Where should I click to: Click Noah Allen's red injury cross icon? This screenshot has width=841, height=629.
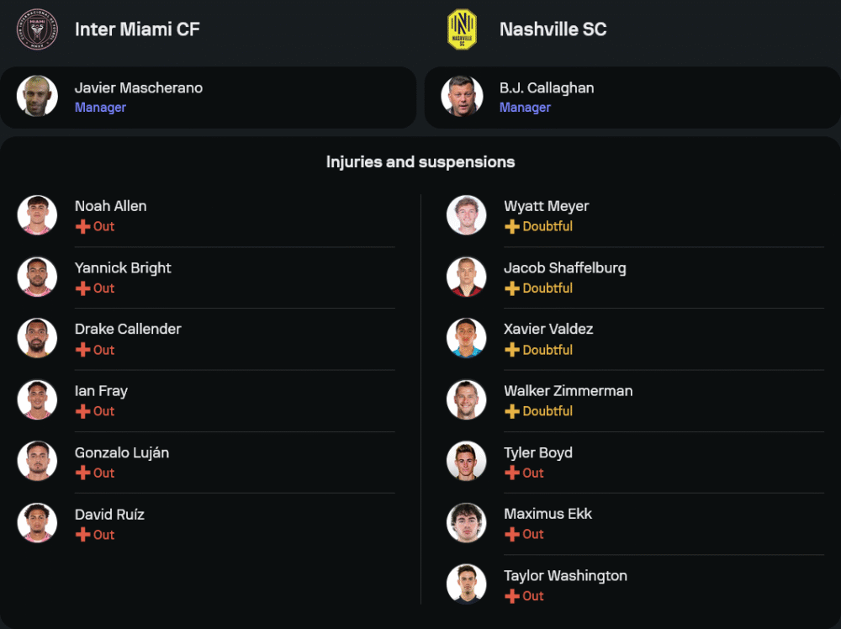click(82, 227)
